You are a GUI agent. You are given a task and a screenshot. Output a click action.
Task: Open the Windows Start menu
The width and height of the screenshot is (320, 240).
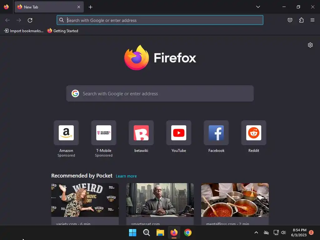[x=132, y=232]
